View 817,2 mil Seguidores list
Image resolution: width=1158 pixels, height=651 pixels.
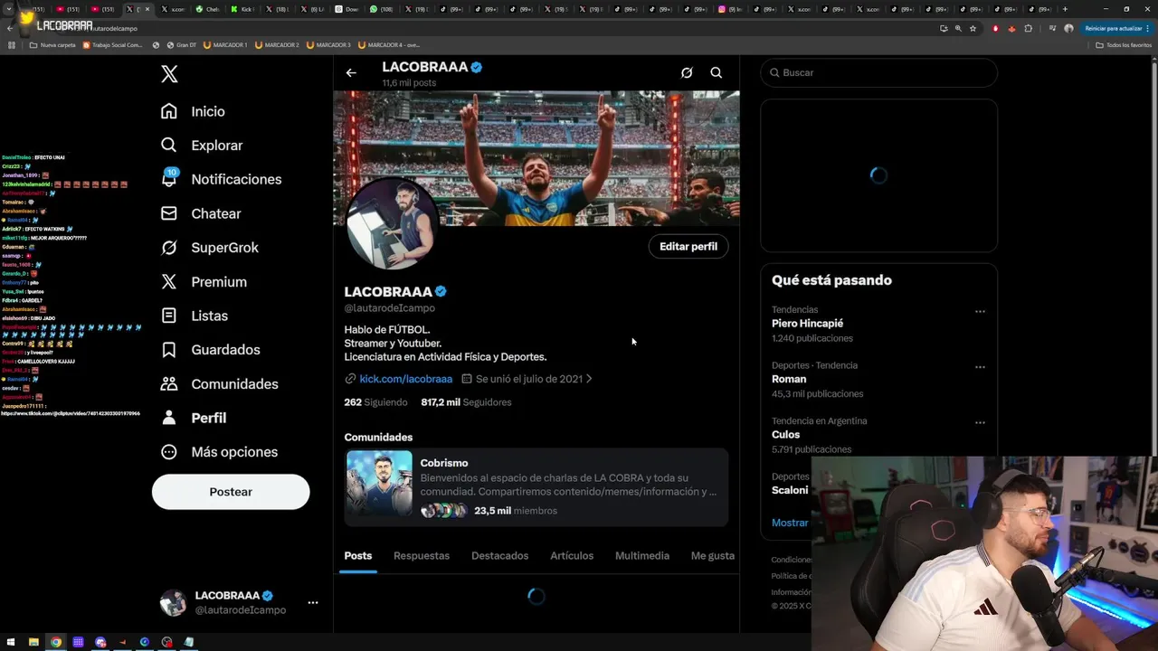466,402
